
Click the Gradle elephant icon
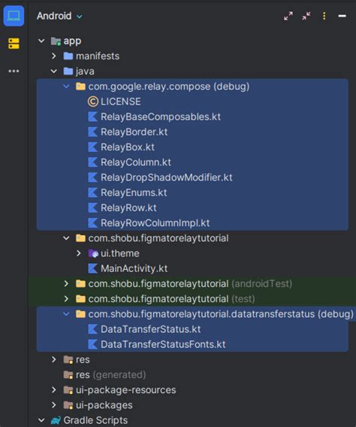(x=56, y=420)
